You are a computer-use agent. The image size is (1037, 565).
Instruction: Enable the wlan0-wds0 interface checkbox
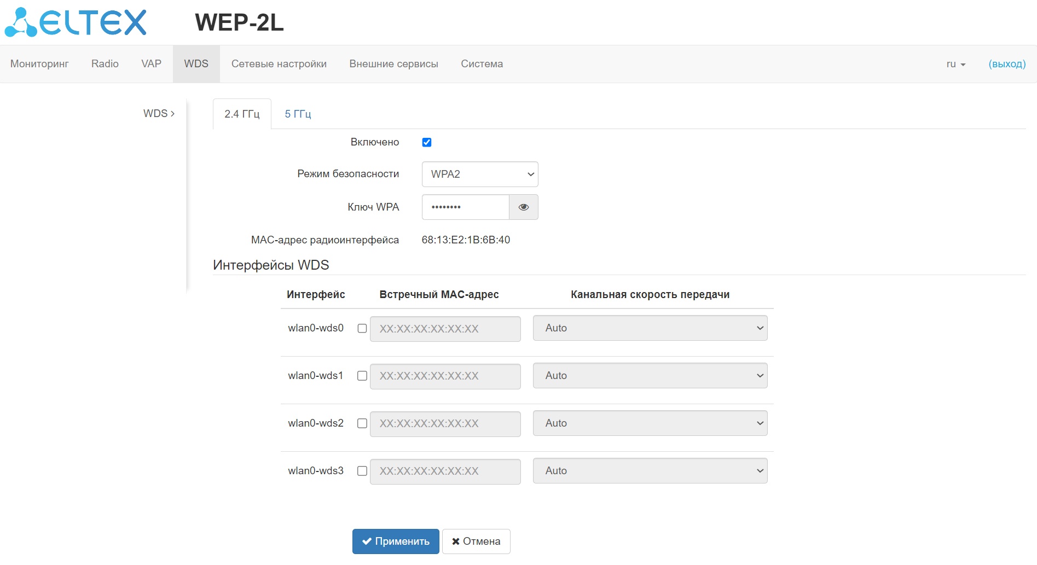pos(362,328)
